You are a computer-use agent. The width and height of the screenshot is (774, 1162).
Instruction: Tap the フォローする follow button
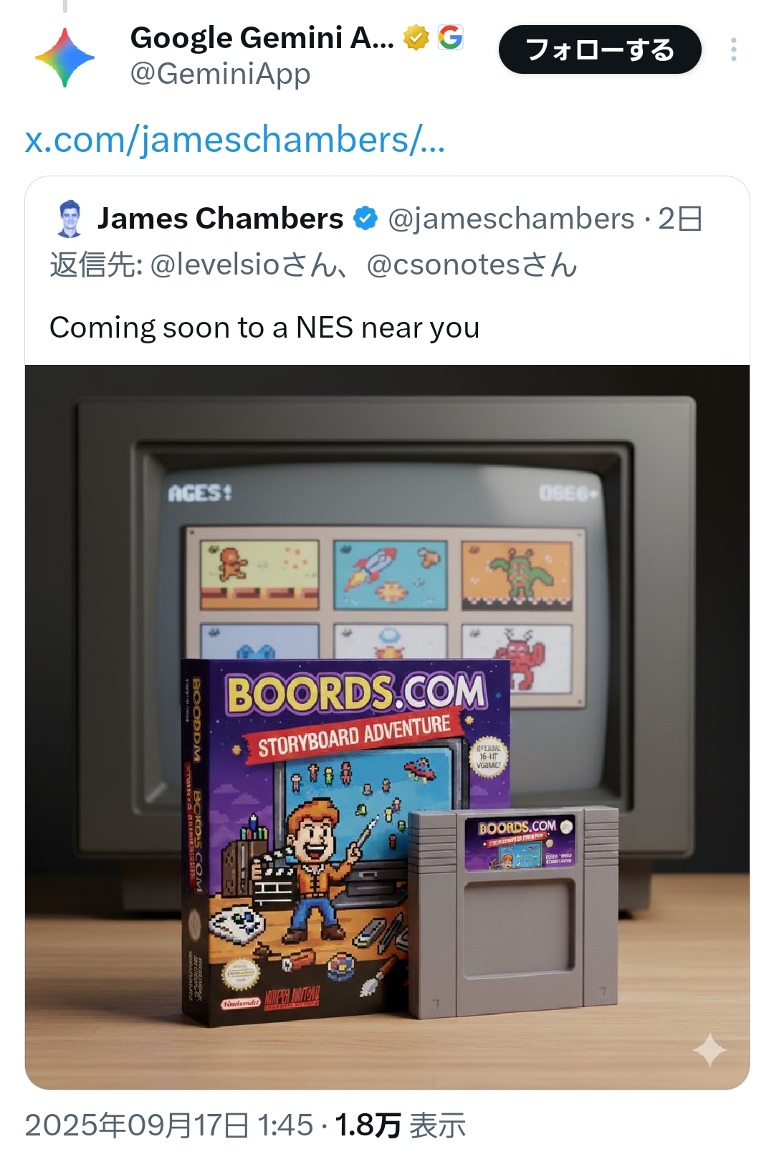(600, 49)
